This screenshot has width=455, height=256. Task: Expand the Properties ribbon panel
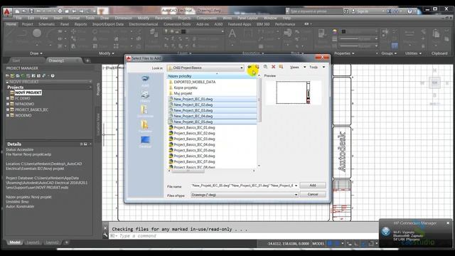[344, 53]
